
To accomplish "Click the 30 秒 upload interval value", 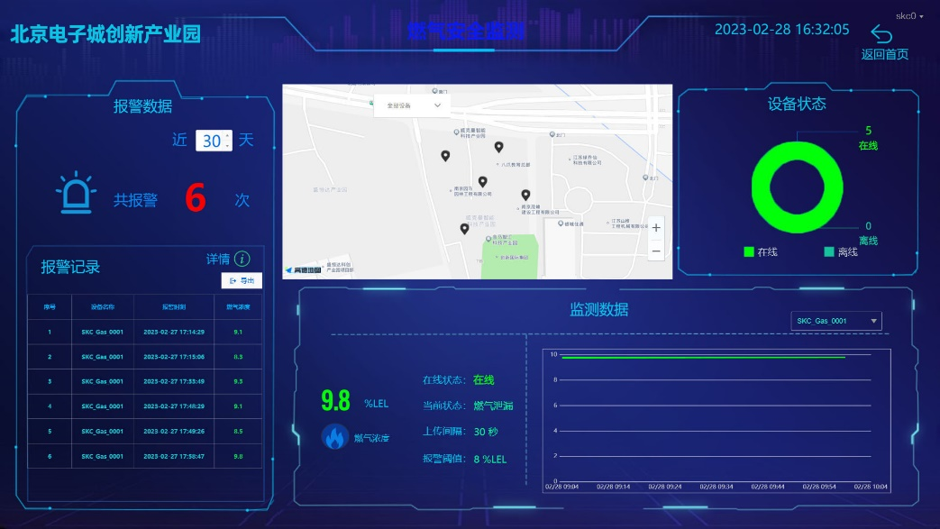I will (486, 432).
